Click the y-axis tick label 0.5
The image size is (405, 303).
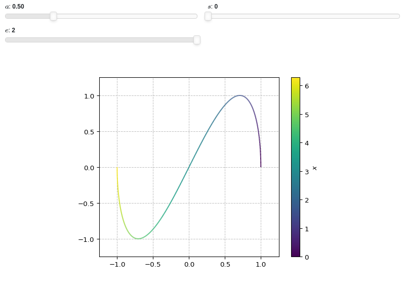click(89, 132)
